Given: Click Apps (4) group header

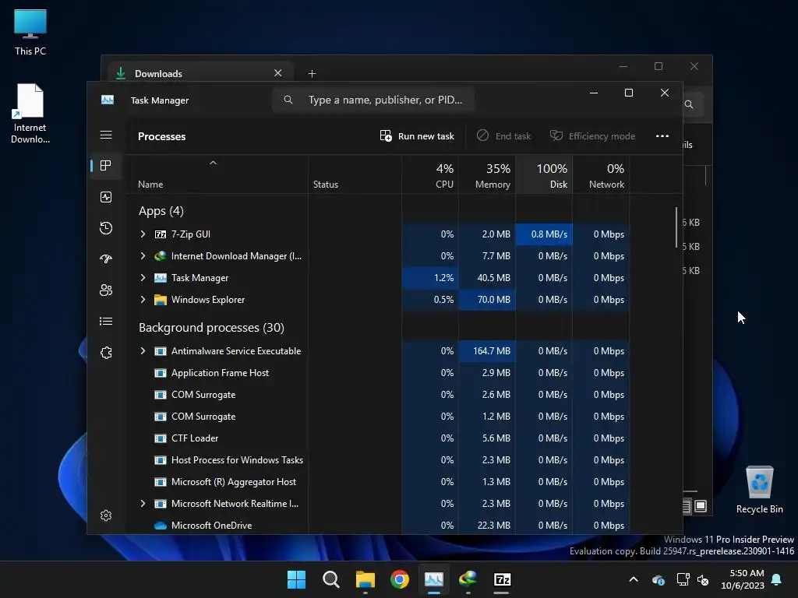Looking at the screenshot, I should point(161,211).
